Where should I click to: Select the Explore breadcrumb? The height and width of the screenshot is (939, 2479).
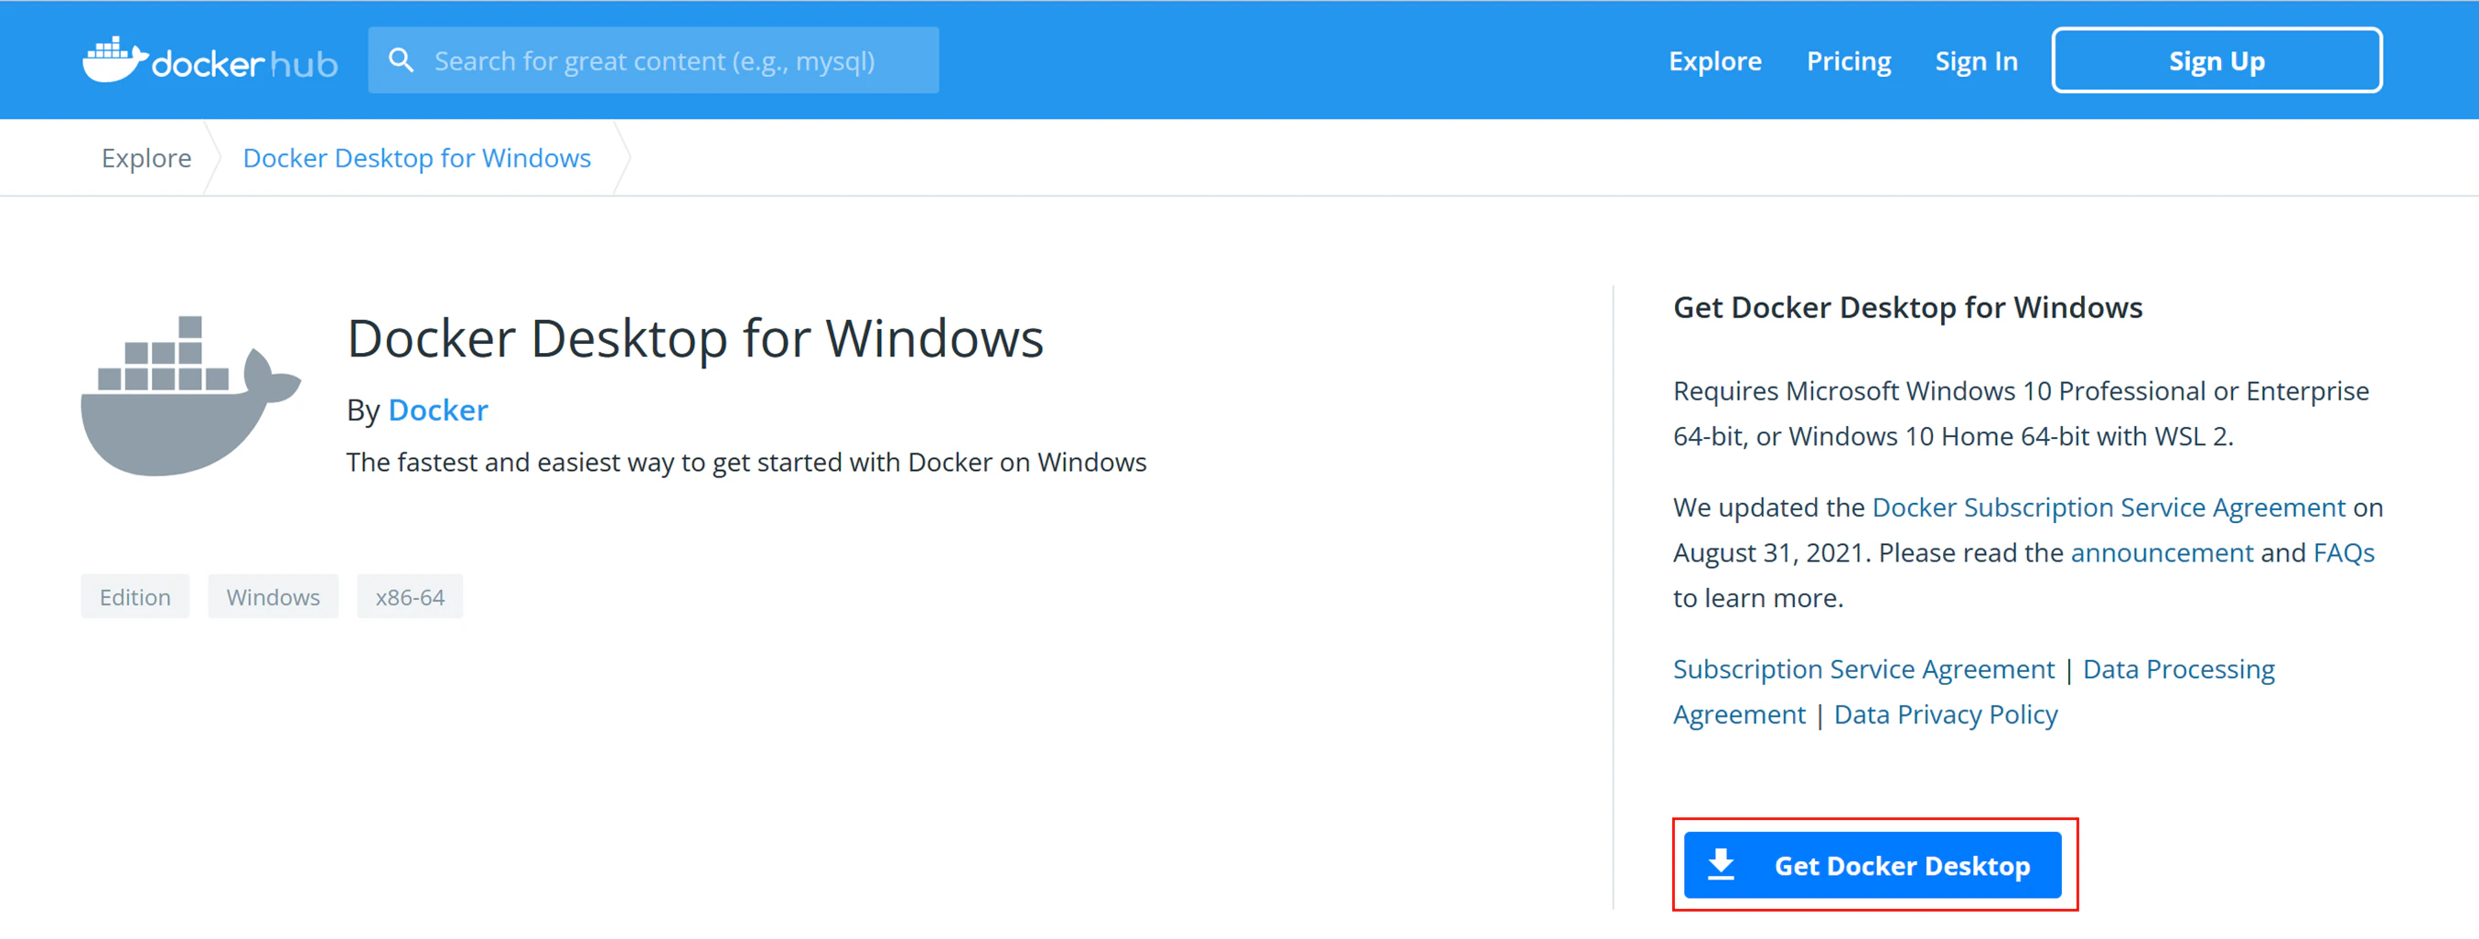coord(146,158)
